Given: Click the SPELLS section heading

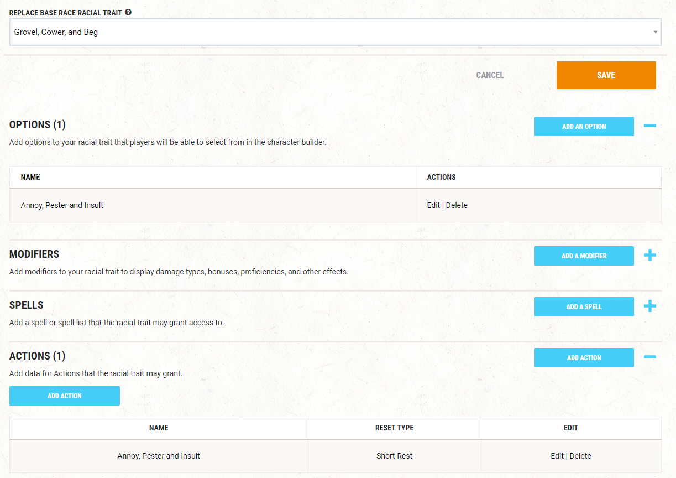Looking at the screenshot, I should coord(27,305).
